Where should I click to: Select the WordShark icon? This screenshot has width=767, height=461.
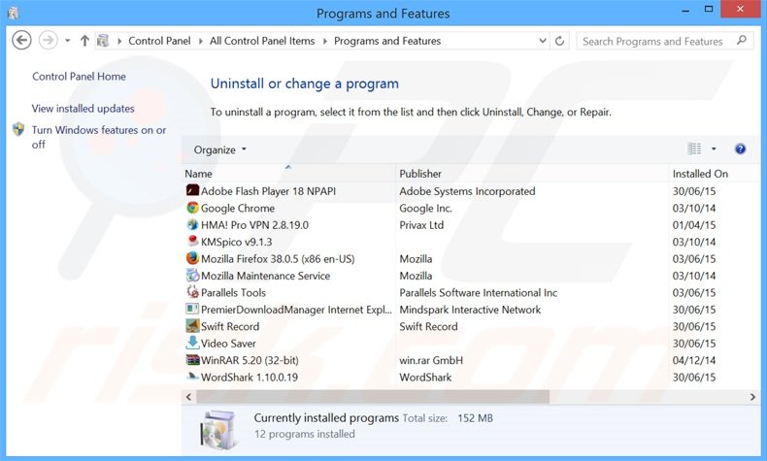(193, 377)
